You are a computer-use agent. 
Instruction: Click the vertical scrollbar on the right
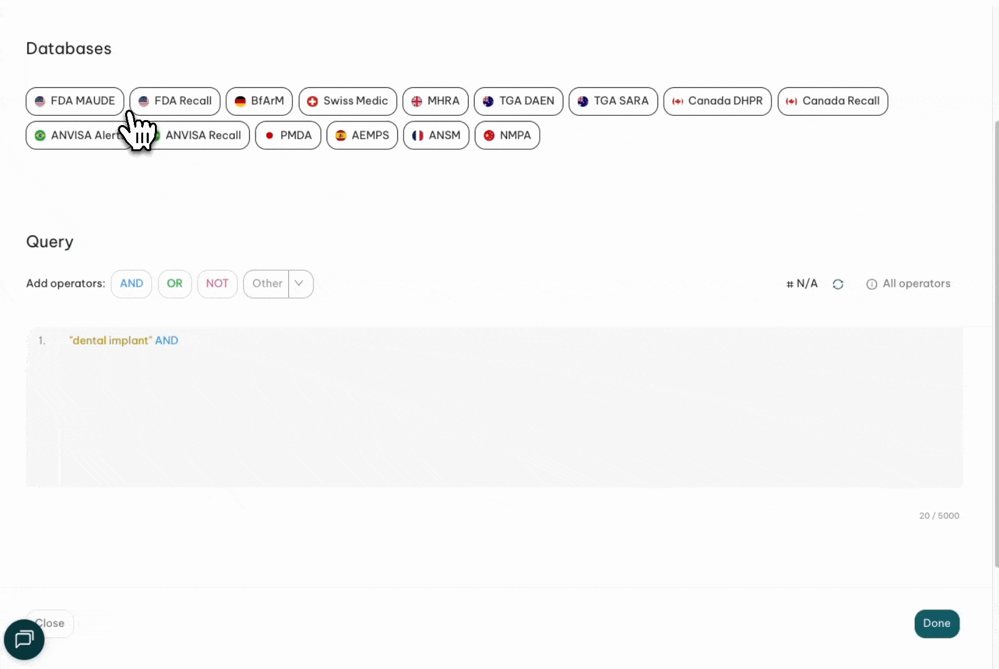tap(995, 341)
